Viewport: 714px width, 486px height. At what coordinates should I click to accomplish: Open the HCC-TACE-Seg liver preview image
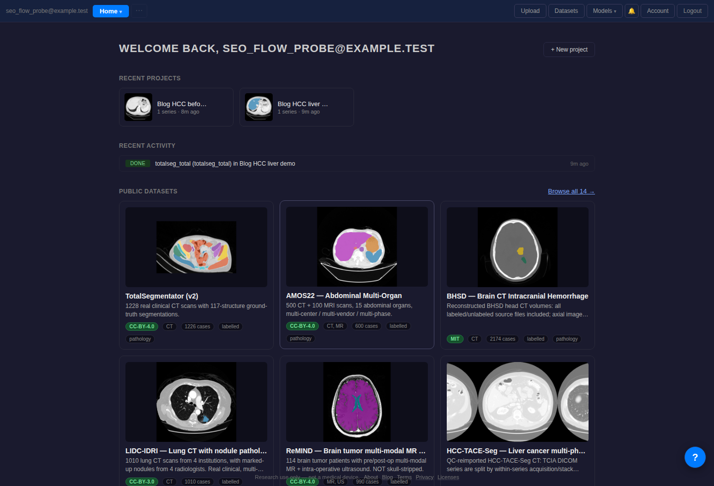tap(518, 402)
